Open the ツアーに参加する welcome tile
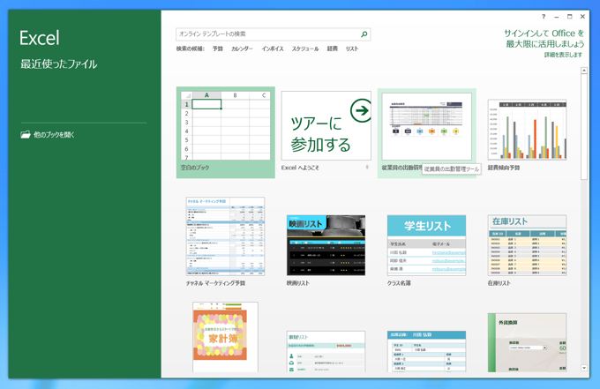Screen dimensions: 600x389 coord(326,125)
